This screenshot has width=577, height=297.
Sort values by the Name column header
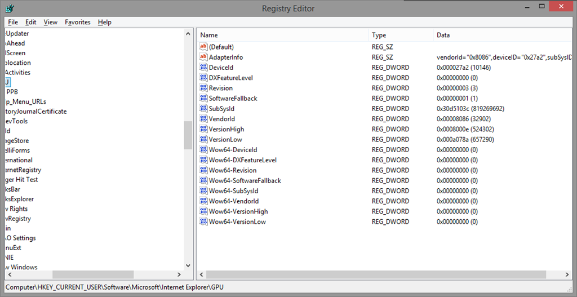pos(283,36)
